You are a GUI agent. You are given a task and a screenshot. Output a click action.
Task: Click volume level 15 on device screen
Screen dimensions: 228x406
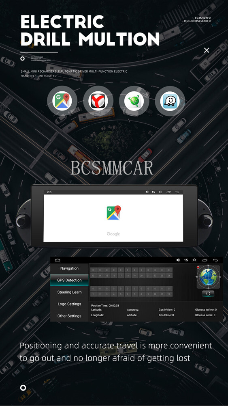click(x=153, y=192)
